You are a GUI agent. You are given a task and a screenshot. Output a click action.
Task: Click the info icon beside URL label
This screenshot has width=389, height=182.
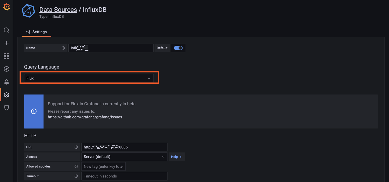point(76,147)
